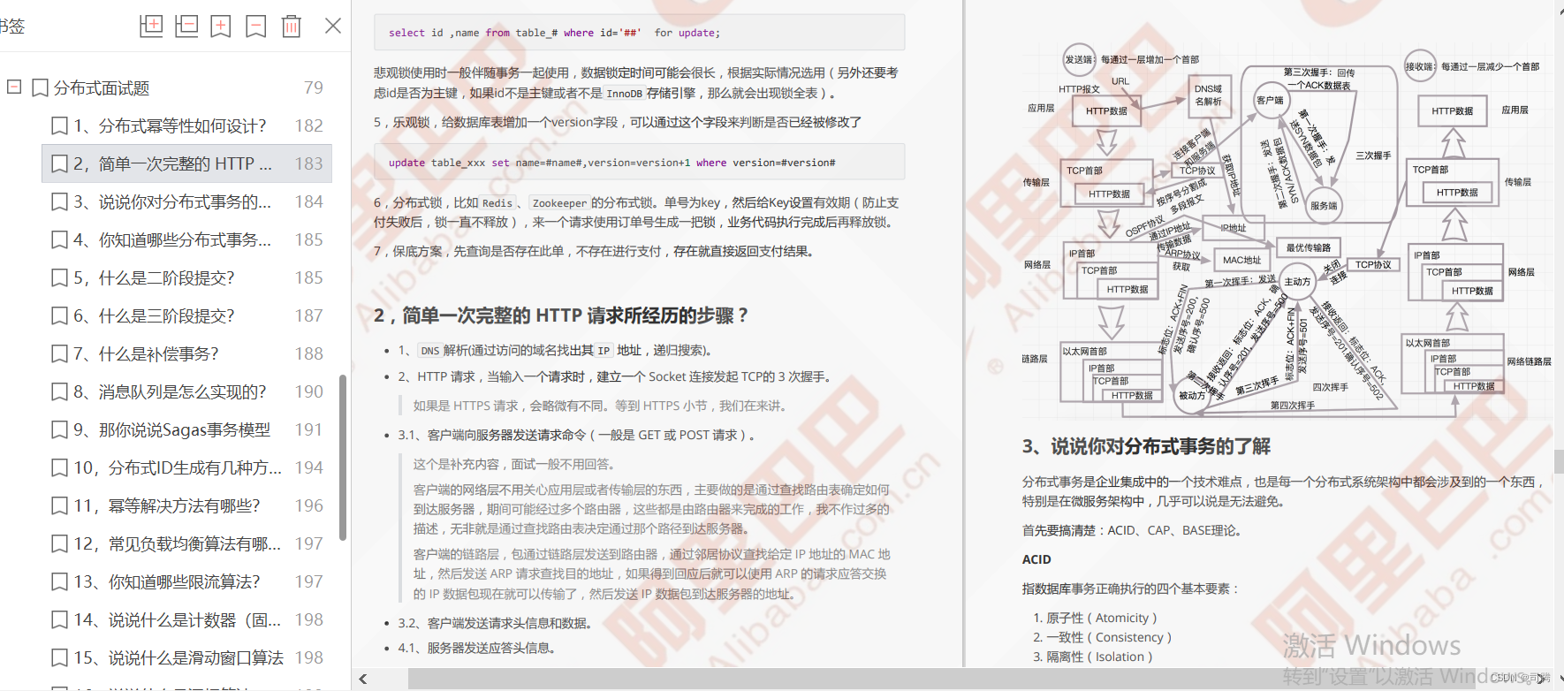Add a new bookmark with plus icon

[221, 26]
